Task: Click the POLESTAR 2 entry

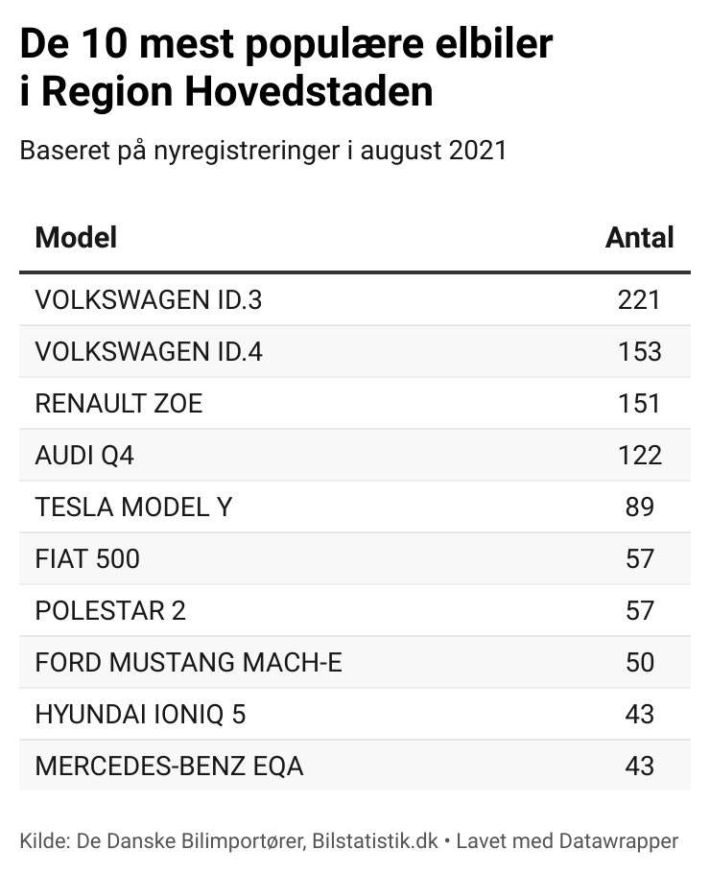Action: (110, 610)
